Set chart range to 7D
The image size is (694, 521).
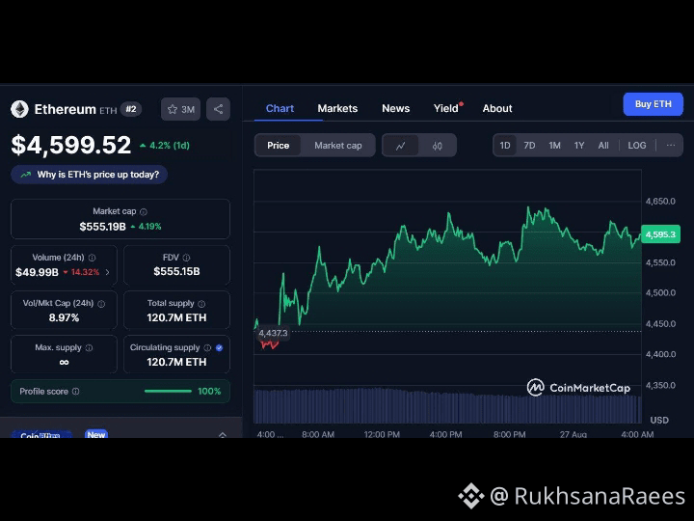tap(529, 146)
